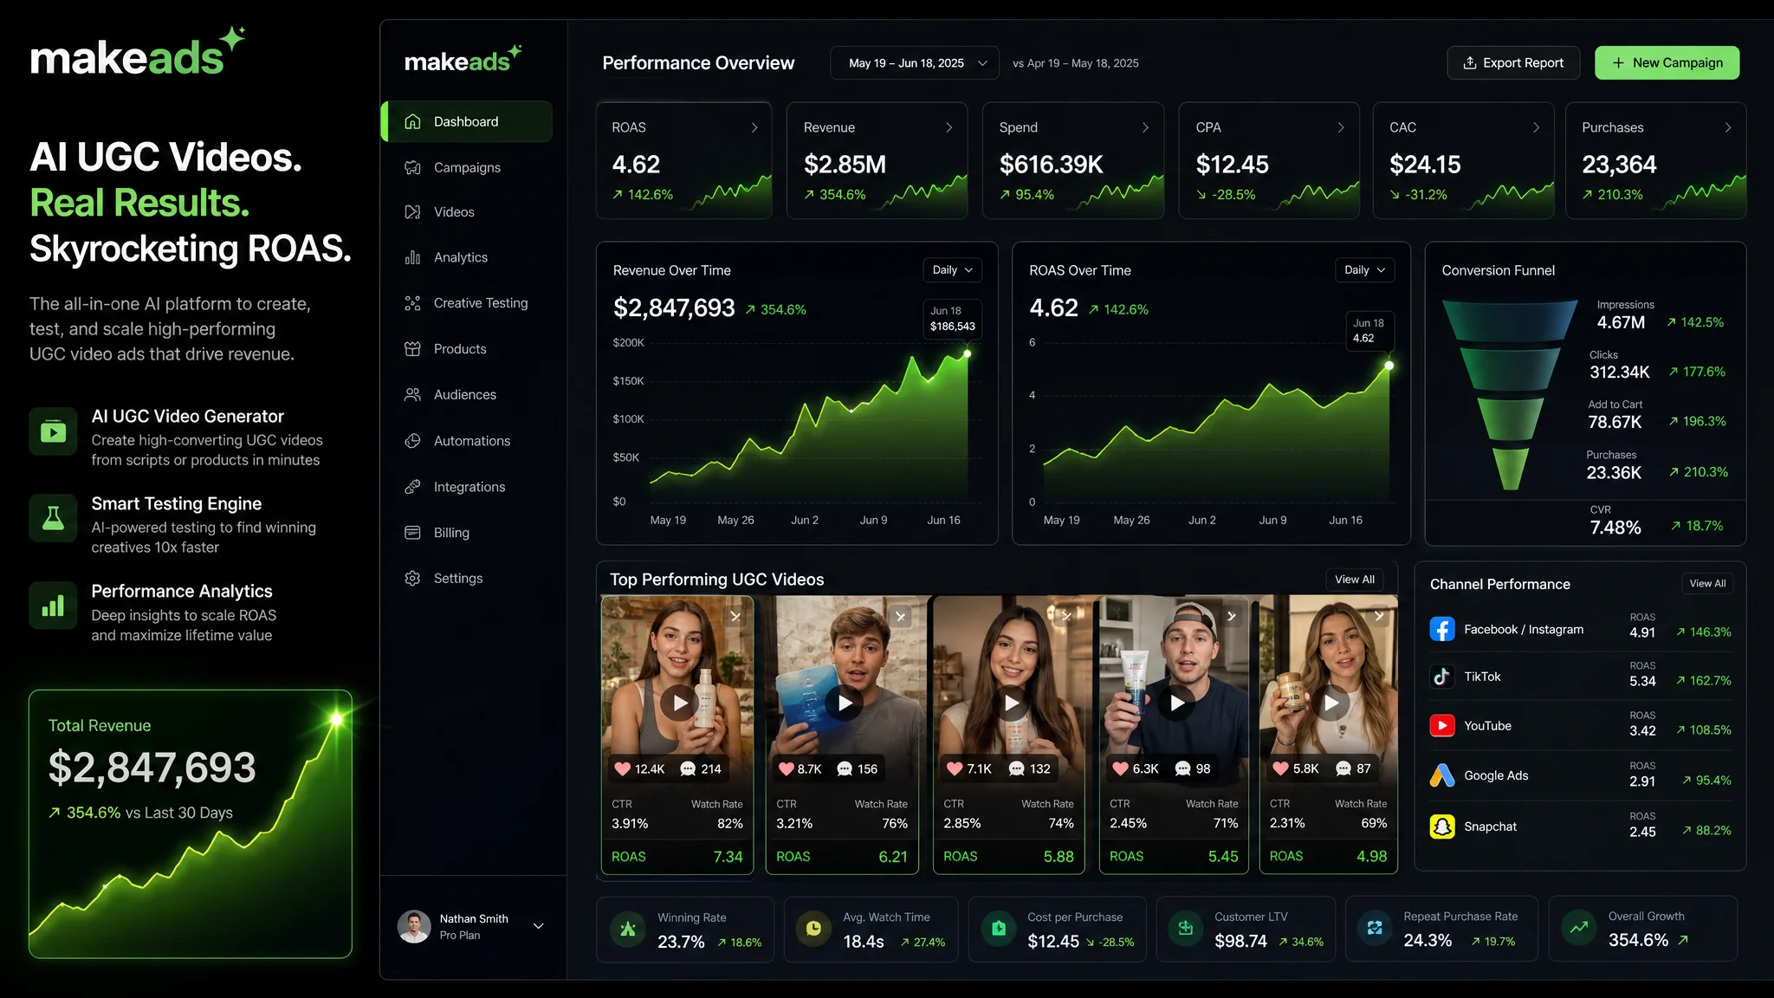Click the Jun 18 data point on Revenue chart

[x=968, y=353]
